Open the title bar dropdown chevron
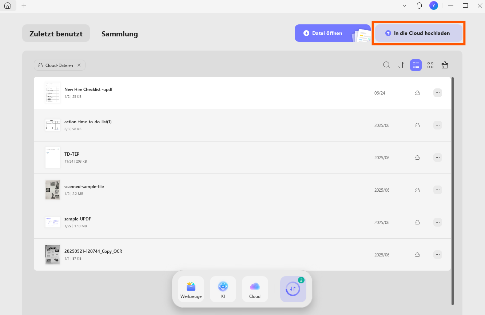This screenshot has height=315, width=485. 405,5
